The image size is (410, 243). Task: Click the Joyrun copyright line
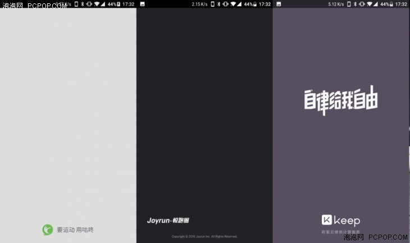point(204,236)
